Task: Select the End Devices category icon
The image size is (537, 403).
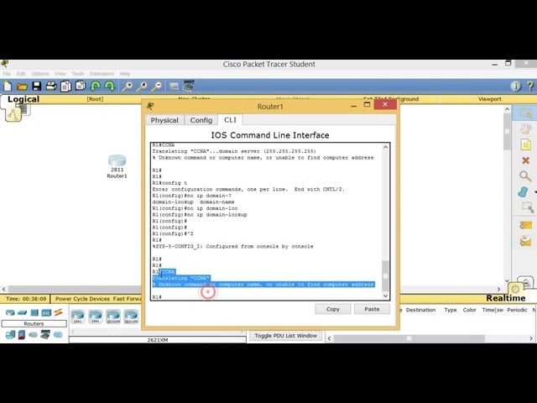Action: tap(10, 334)
